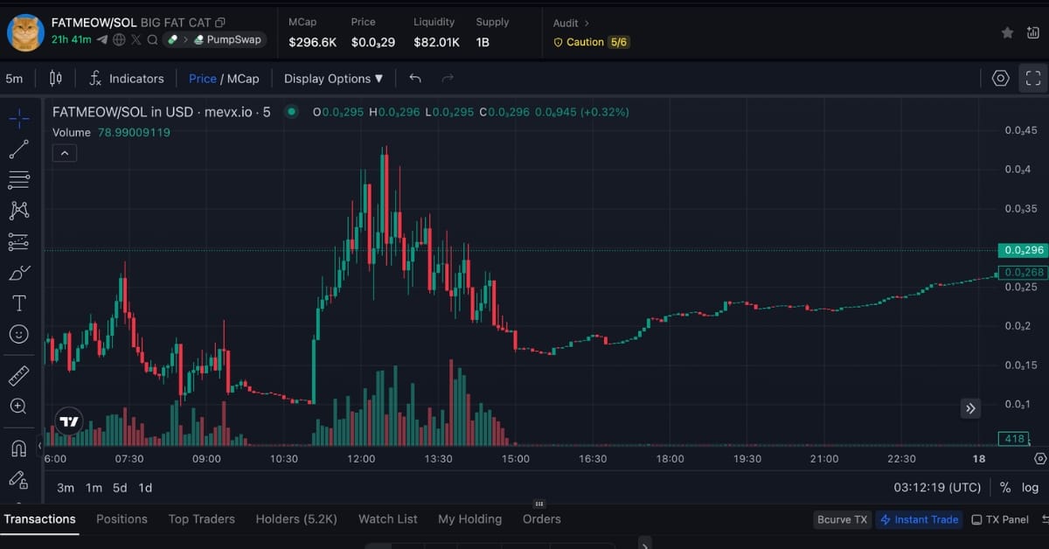The width and height of the screenshot is (1049, 549).
Task: Open the Indicators panel
Action: 126,79
